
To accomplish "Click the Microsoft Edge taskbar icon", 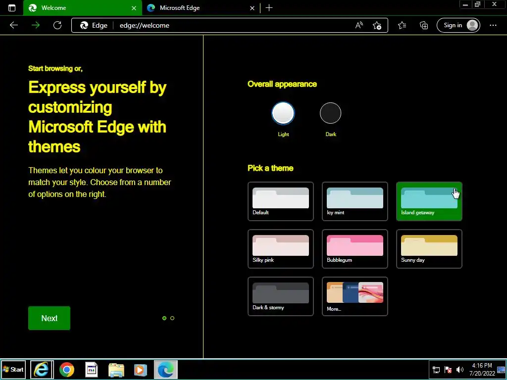I will (x=165, y=369).
